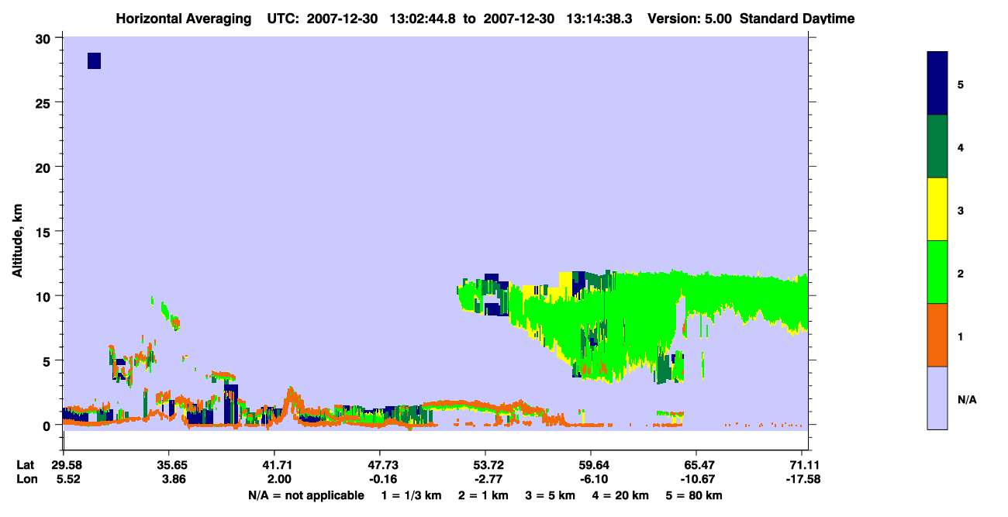
Task: Click the latitude value 59.64
Action: point(591,465)
